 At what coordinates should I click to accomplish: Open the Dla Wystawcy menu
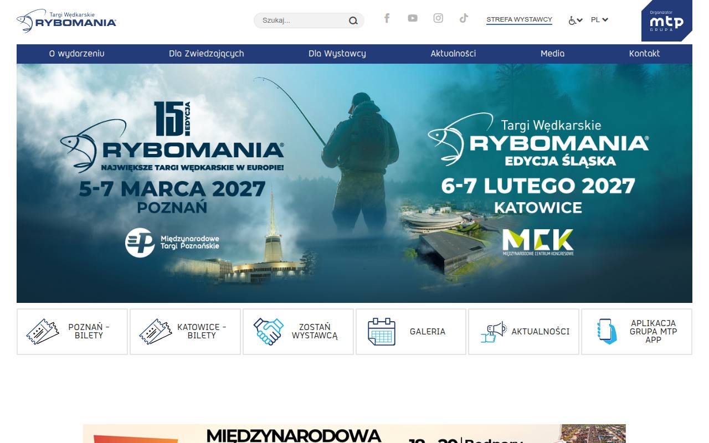coord(337,54)
